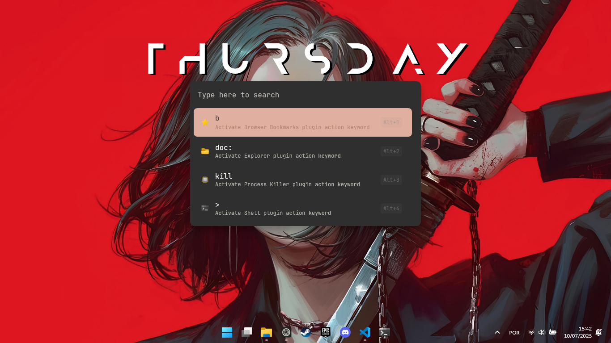Screen dimensions: 611x343
Task: Open the notification bell icon
Action: point(599,332)
